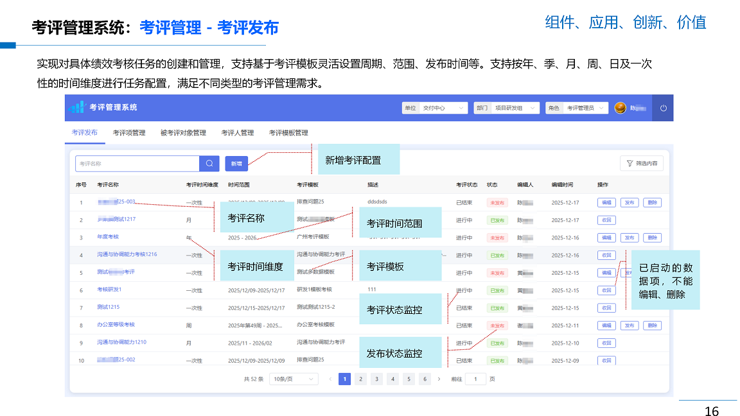Screen dimensions: 740x416
Task: Open the 10条/页 page size selector
Action: pyautogui.click(x=294, y=379)
